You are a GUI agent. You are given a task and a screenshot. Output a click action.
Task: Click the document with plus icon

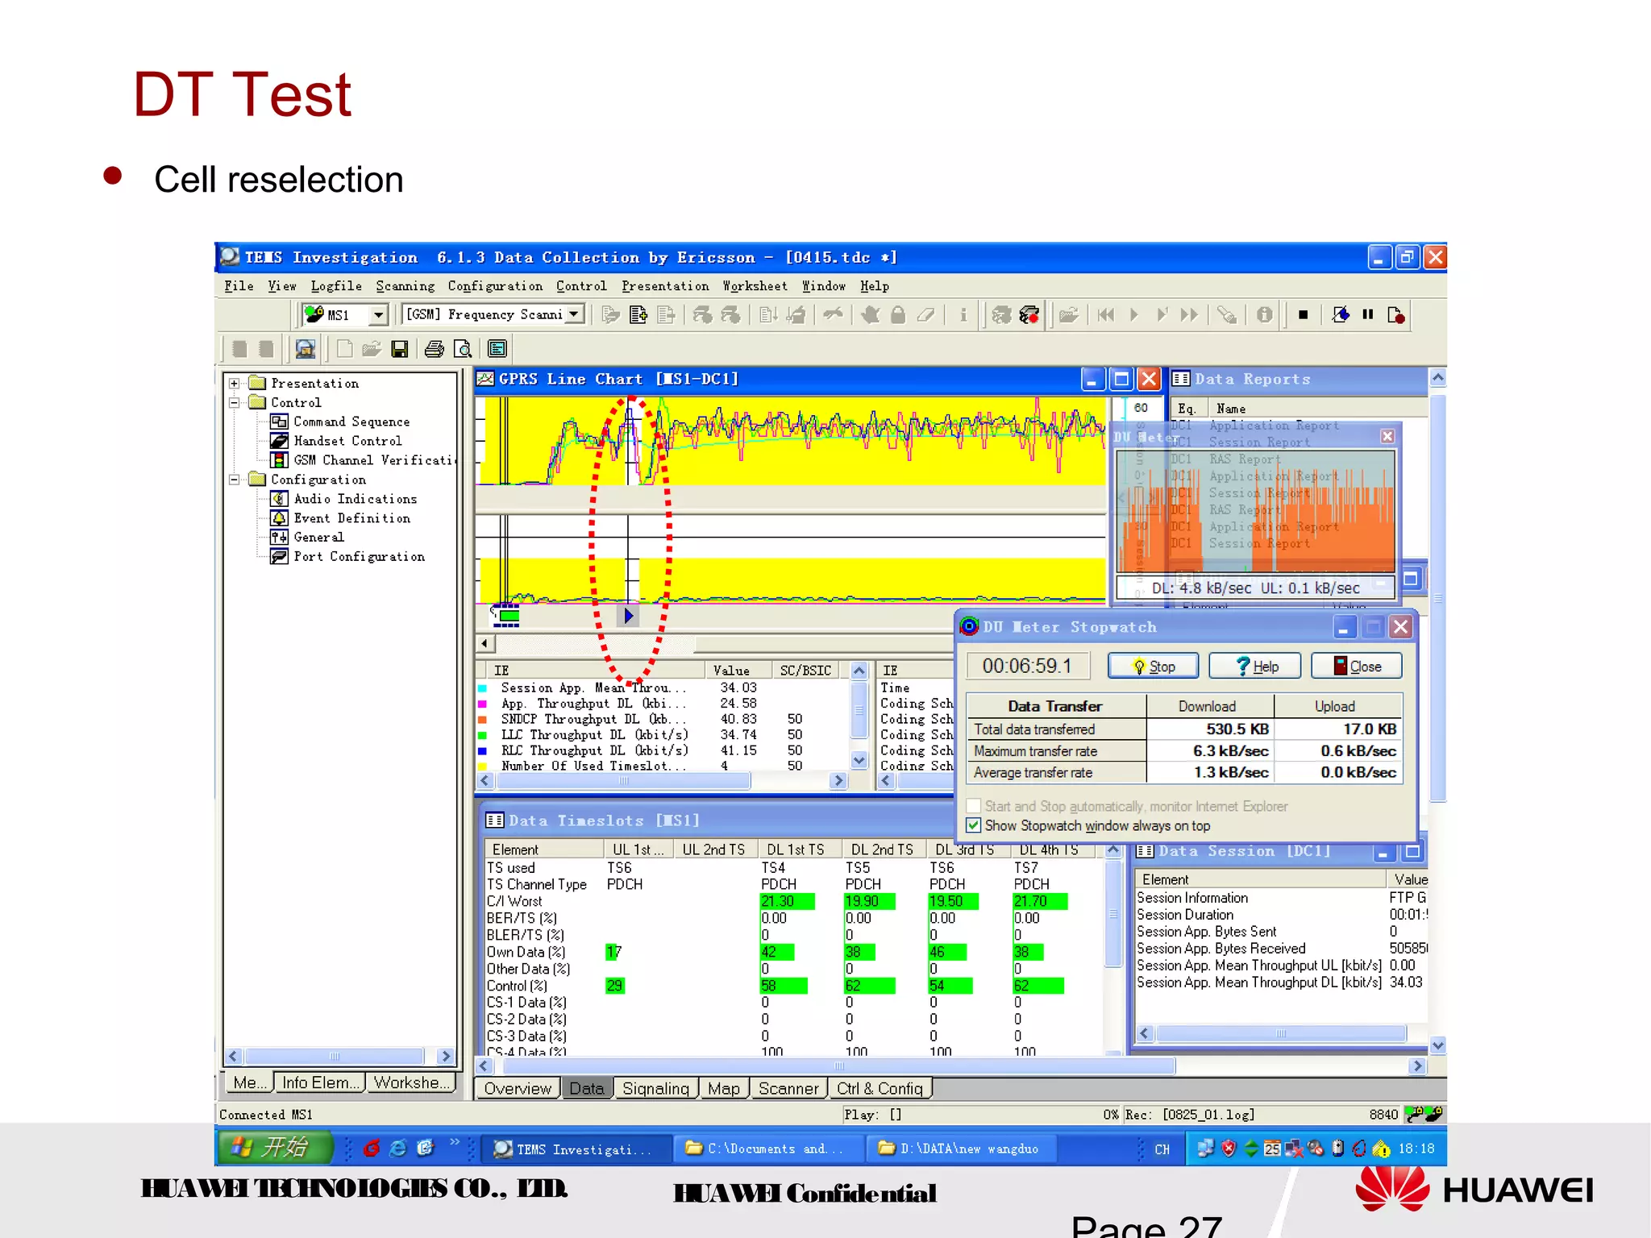click(x=638, y=315)
